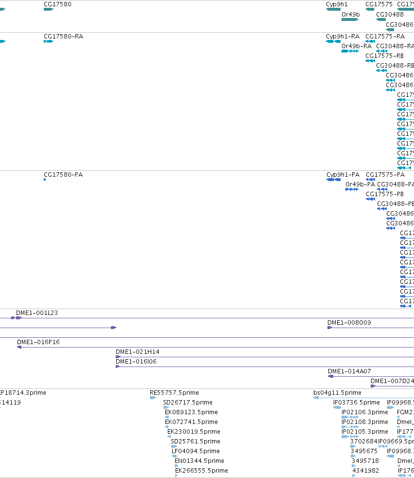
Task: Select EST EN01344.5prime
Action: (x=199, y=461)
